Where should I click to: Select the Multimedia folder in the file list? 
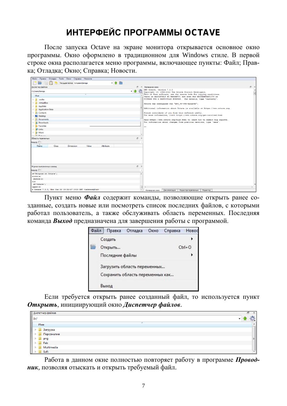coord(50,347)
